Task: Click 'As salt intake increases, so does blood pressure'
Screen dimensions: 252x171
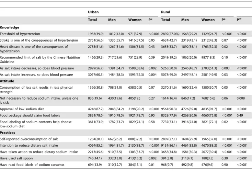Action: [x=36, y=75]
